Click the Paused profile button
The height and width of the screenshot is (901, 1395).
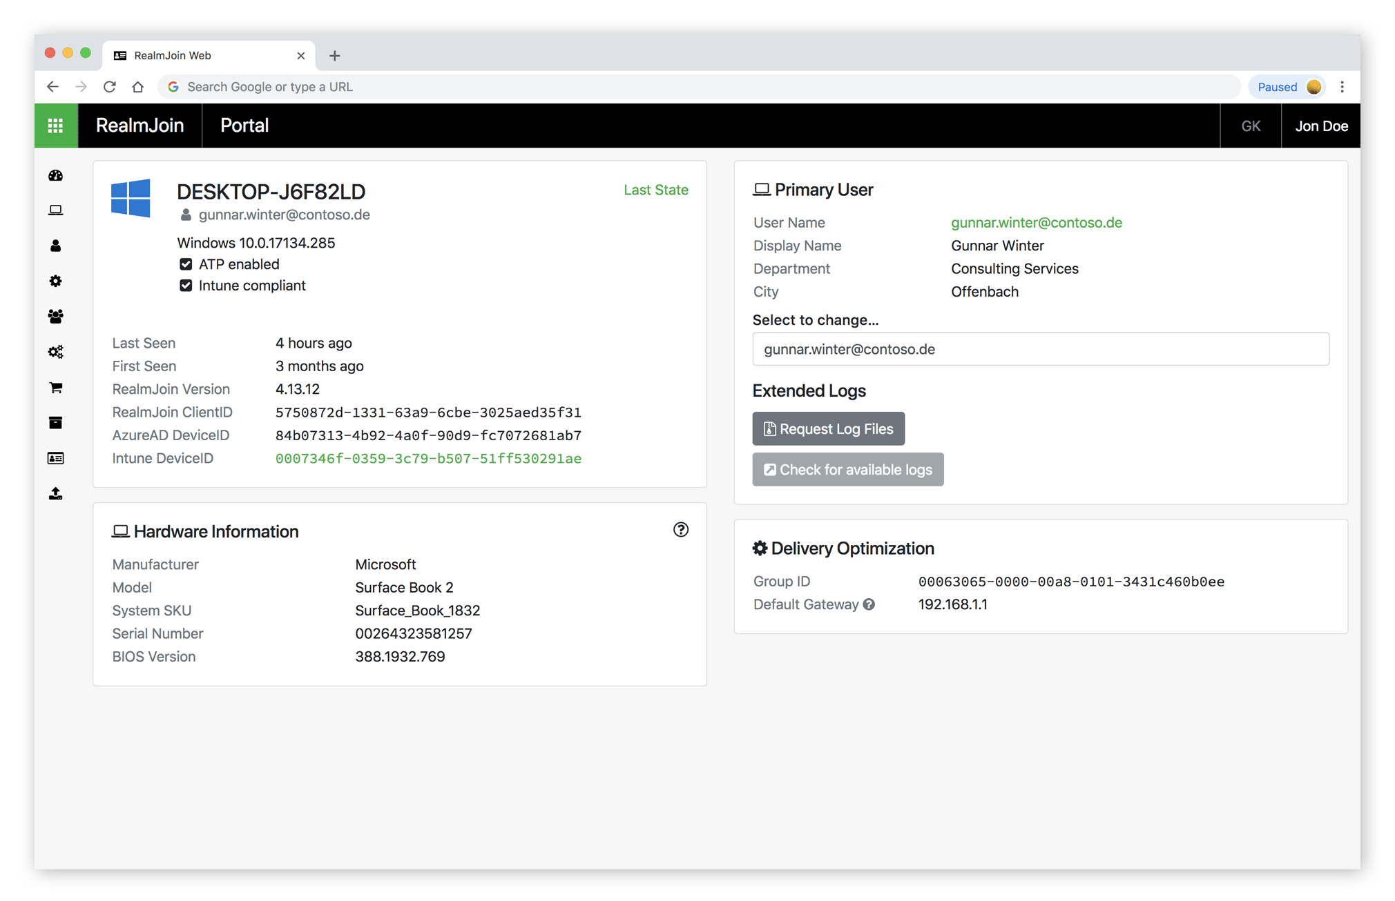click(1288, 87)
